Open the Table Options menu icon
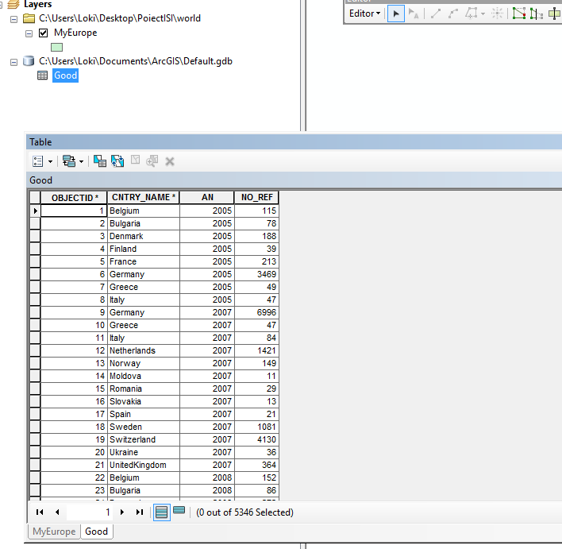 37,161
